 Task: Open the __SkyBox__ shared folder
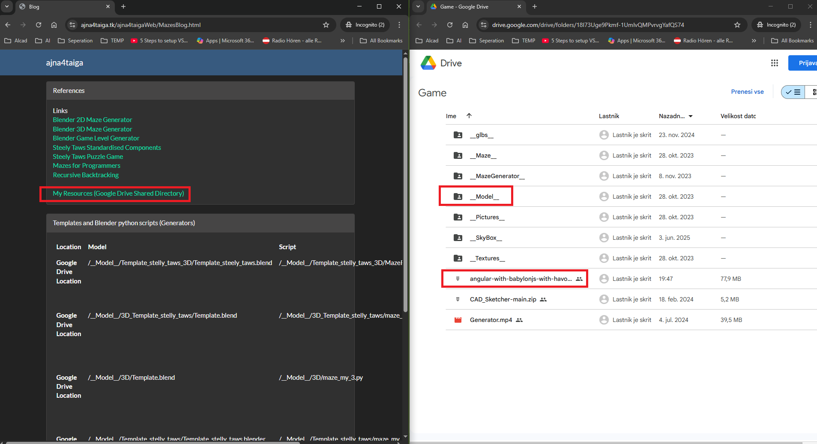click(x=486, y=238)
